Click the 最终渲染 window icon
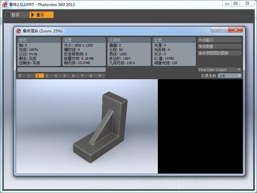 click(19, 31)
